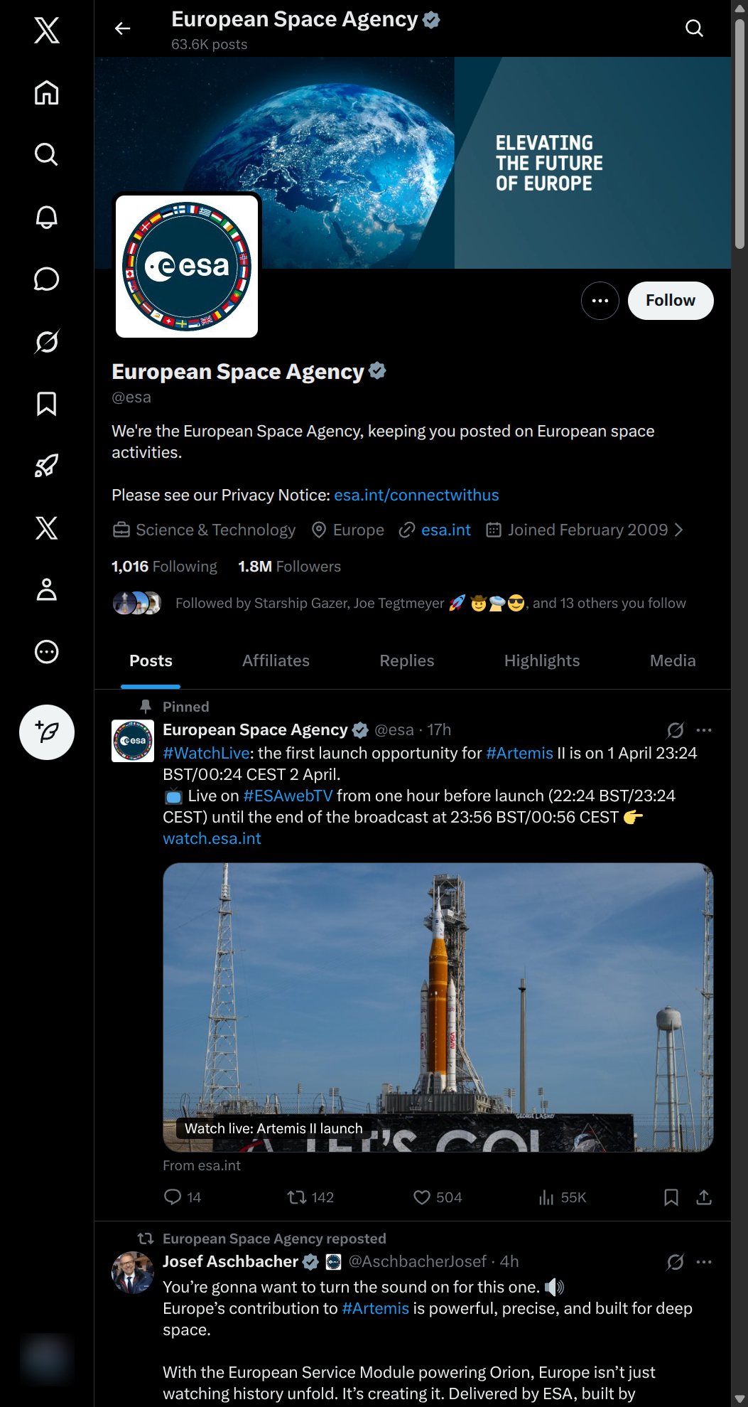Screen dimensions: 748x1407
Task: Open the Artemis II launch video thumbnail
Action: (438, 1006)
